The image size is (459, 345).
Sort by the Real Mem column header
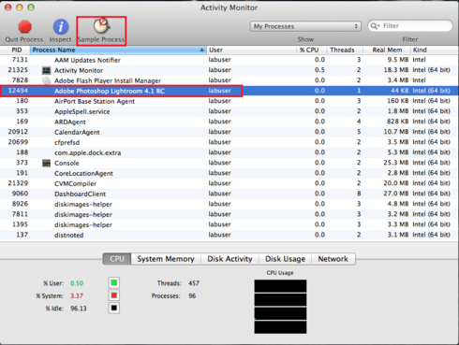click(387, 50)
